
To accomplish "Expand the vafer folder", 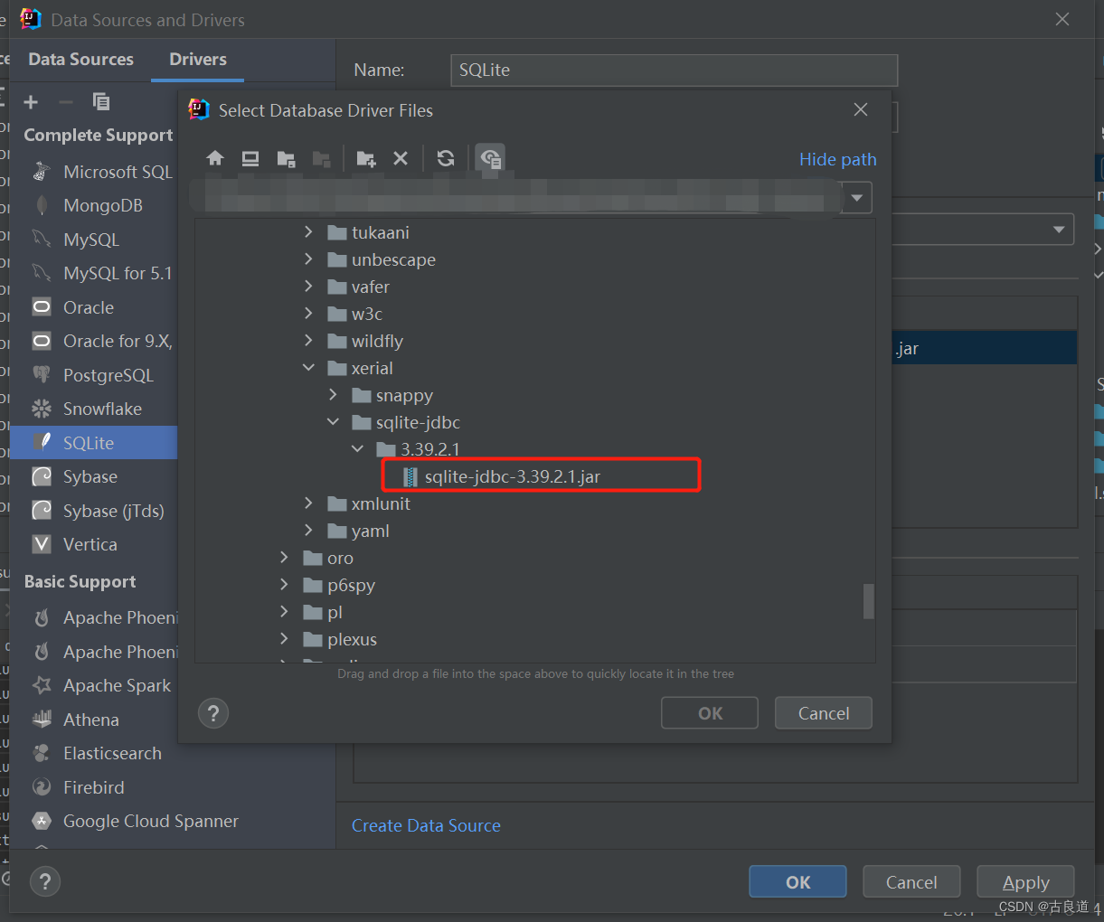I will click(x=308, y=287).
